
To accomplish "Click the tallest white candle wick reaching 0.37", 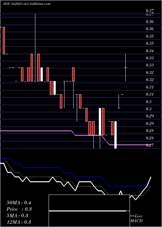I will click(x=35, y=47).
